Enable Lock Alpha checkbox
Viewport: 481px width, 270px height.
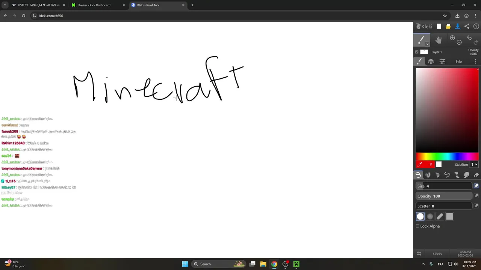coord(417,226)
